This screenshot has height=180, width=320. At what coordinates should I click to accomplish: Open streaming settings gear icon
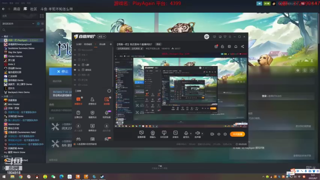[x=225, y=134]
